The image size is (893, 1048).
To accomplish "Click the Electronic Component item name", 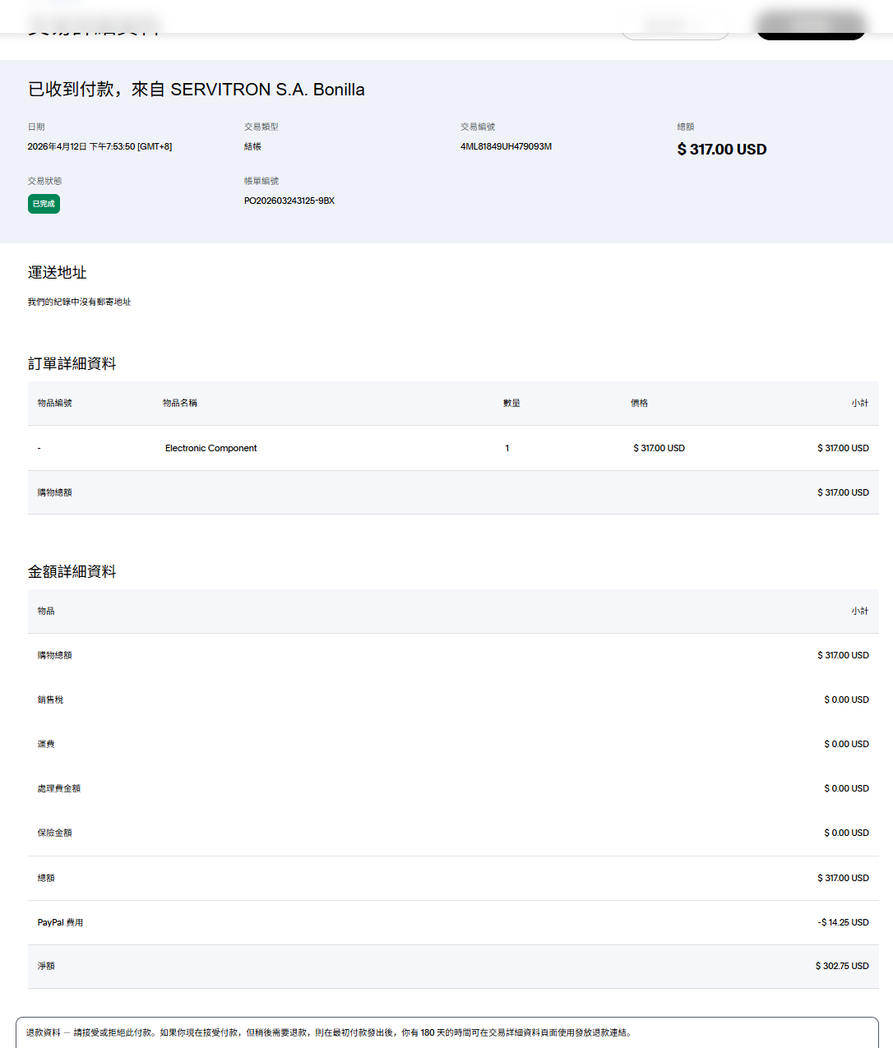I will pyautogui.click(x=211, y=449).
